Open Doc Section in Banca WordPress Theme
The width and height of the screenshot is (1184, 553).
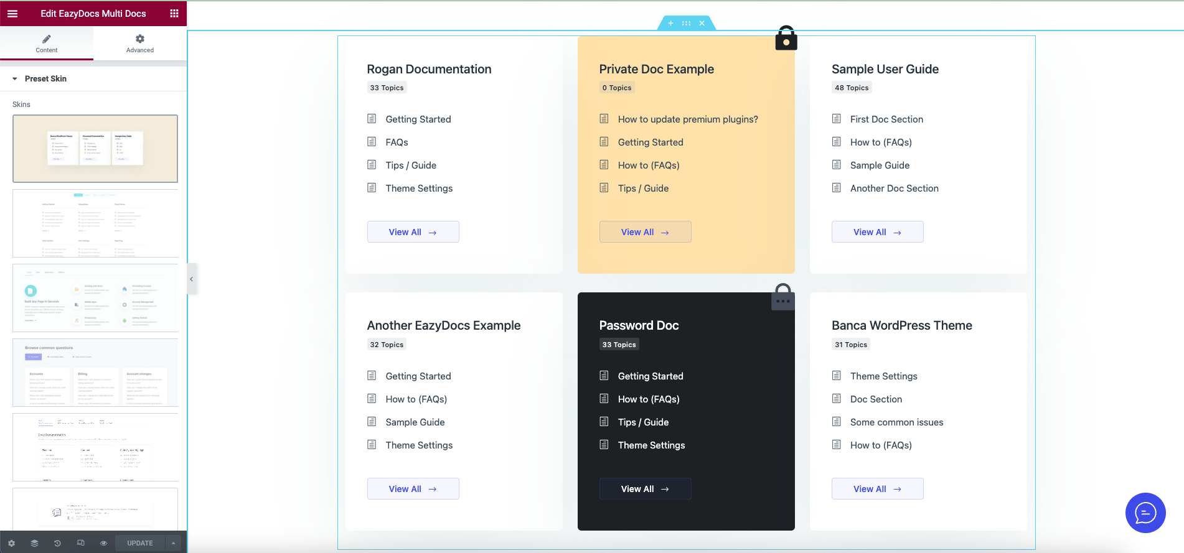(x=876, y=399)
